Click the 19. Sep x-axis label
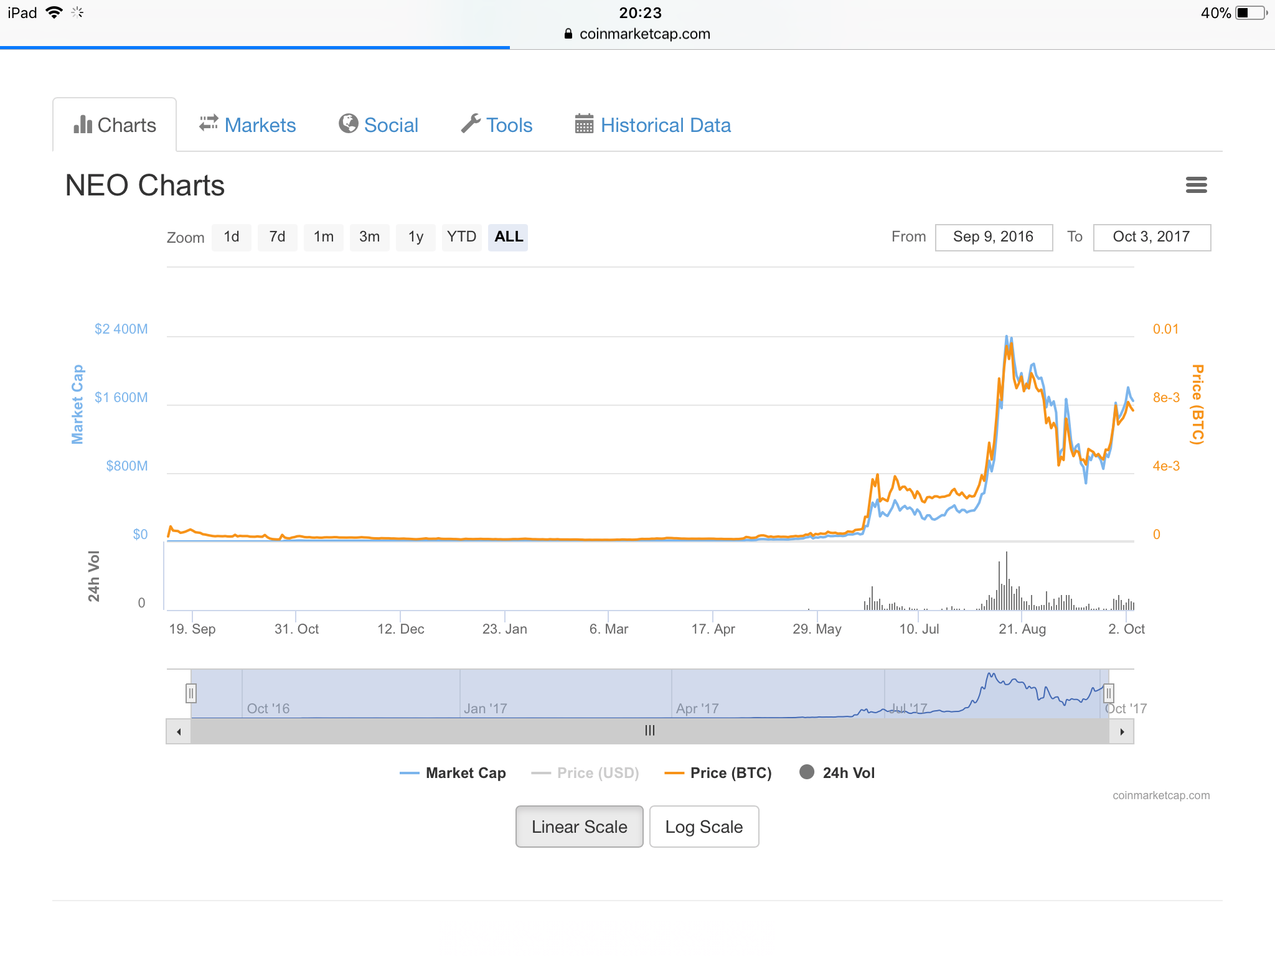Screen dimensions: 1275x956 (192, 629)
